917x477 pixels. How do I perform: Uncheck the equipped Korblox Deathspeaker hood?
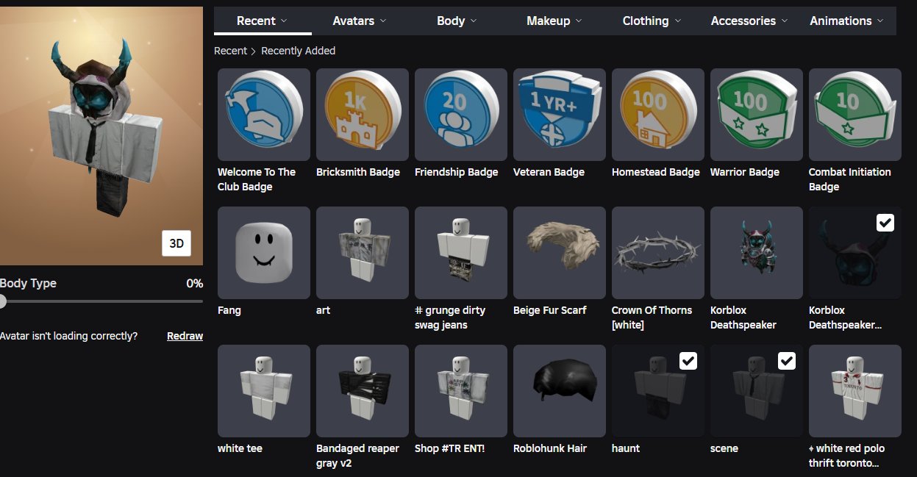[885, 223]
